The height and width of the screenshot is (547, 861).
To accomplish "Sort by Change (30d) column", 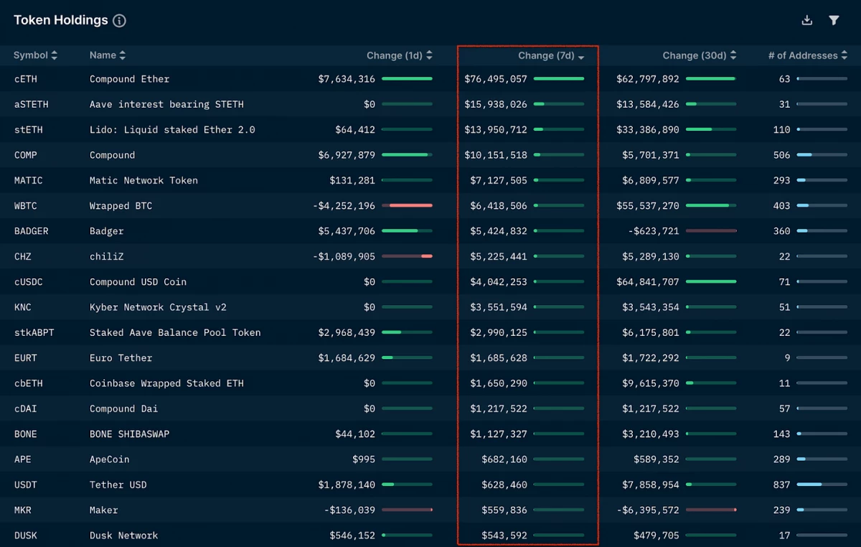I will [700, 55].
